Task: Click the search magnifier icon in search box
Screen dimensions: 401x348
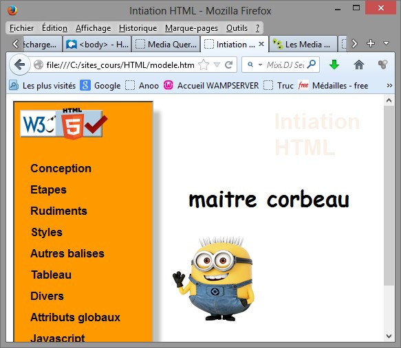Action: [x=312, y=65]
